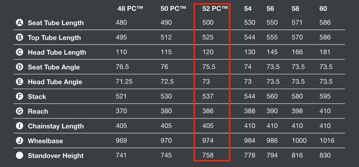
Task: Click the circled I icon beside Chainstay Length
Action: coord(19,126)
